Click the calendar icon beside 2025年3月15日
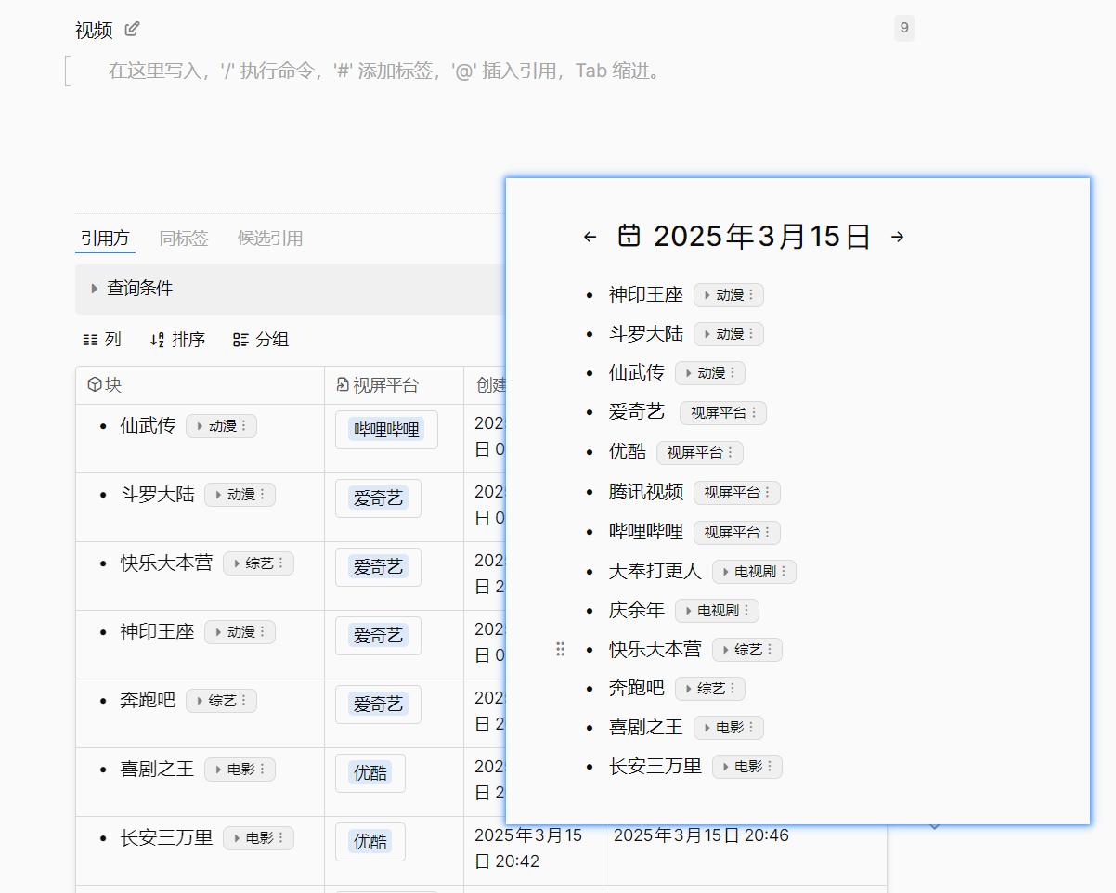The height and width of the screenshot is (893, 1116). [629, 236]
